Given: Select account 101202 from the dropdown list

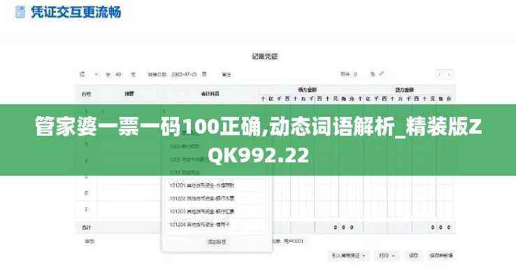Looking at the screenshot, I should point(215,198).
